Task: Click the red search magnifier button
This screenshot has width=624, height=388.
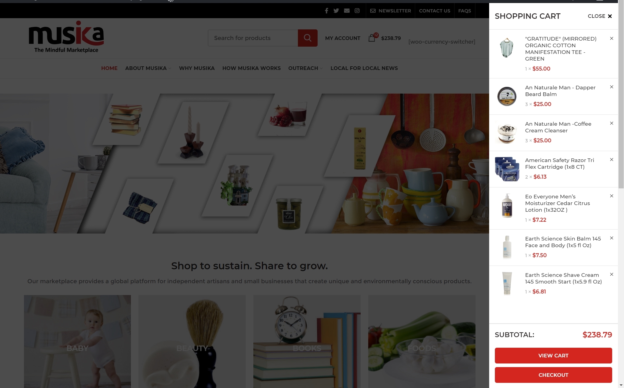Action: point(308,38)
